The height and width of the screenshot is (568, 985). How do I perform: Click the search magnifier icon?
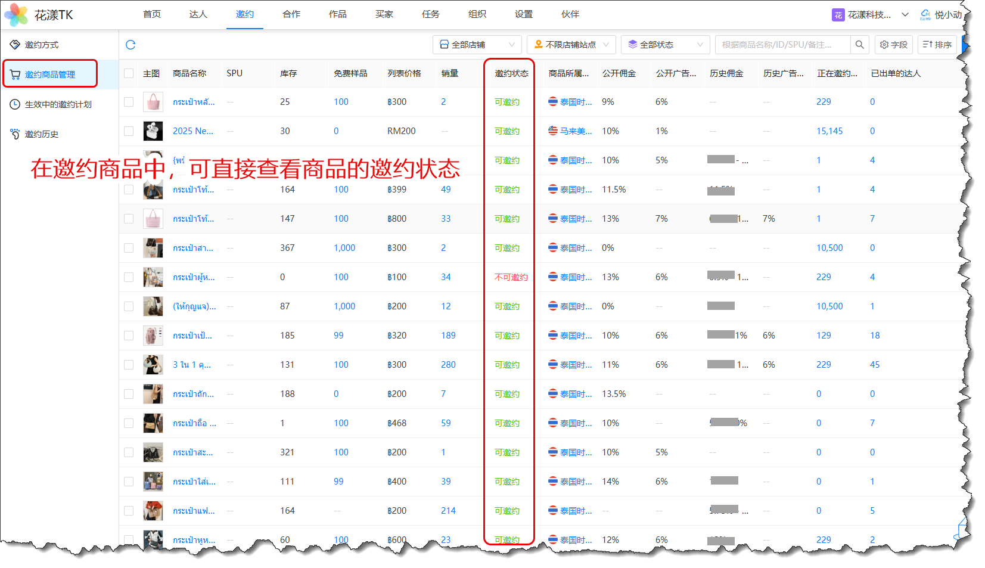tap(859, 45)
